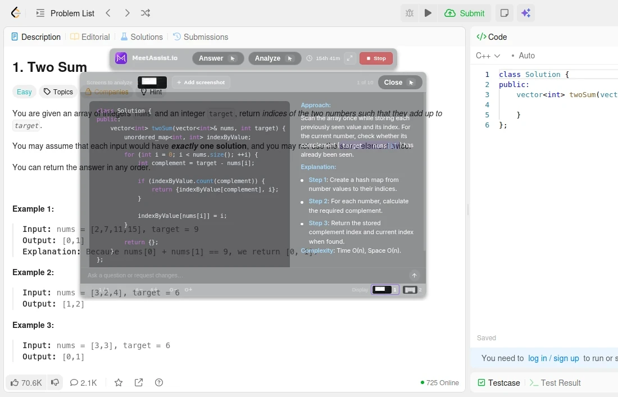This screenshot has width=618, height=397.
Task: Share the problem via external link icon
Action: [x=139, y=382]
